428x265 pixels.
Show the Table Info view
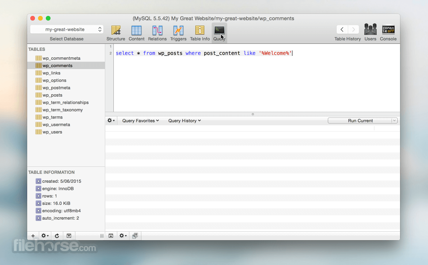click(200, 33)
